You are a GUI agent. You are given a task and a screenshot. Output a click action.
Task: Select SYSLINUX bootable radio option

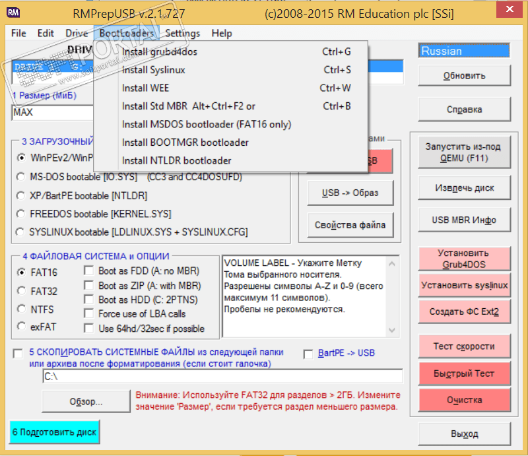pos(20,232)
